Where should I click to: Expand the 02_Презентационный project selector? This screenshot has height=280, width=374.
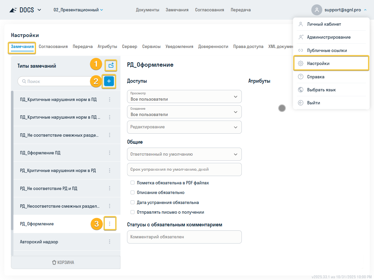pos(78,10)
